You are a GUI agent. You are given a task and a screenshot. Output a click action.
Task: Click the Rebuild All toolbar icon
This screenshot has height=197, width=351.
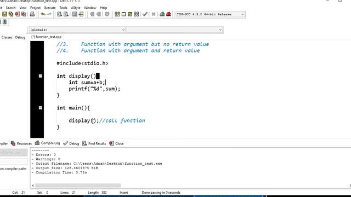(x=137, y=14)
